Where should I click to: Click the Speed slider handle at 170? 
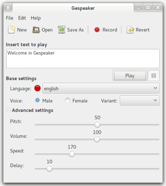click(72, 154)
